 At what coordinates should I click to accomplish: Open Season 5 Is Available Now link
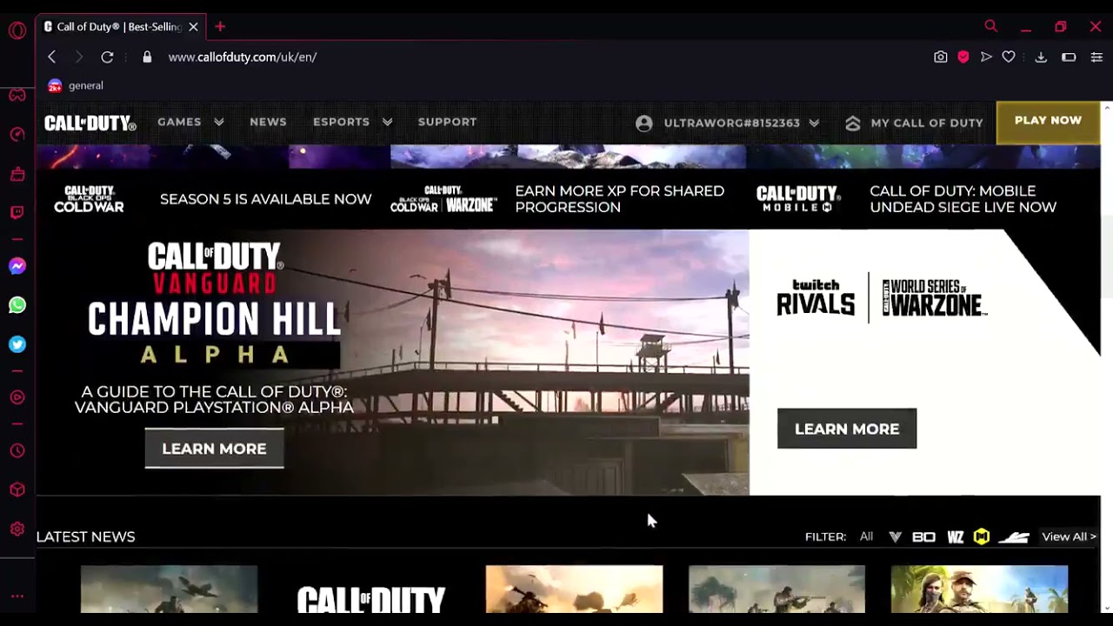pyautogui.click(x=265, y=199)
